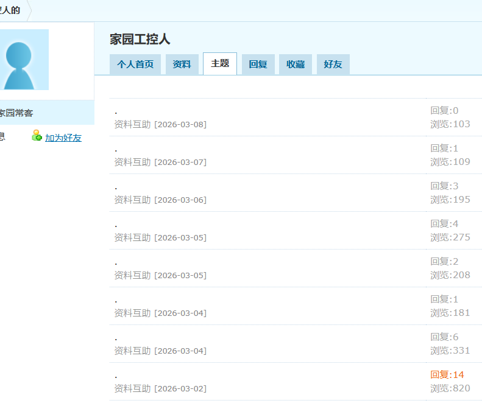Click 资料互助 category on the 2026-03-06 post
This screenshot has height=406, width=482.
coord(132,200)
